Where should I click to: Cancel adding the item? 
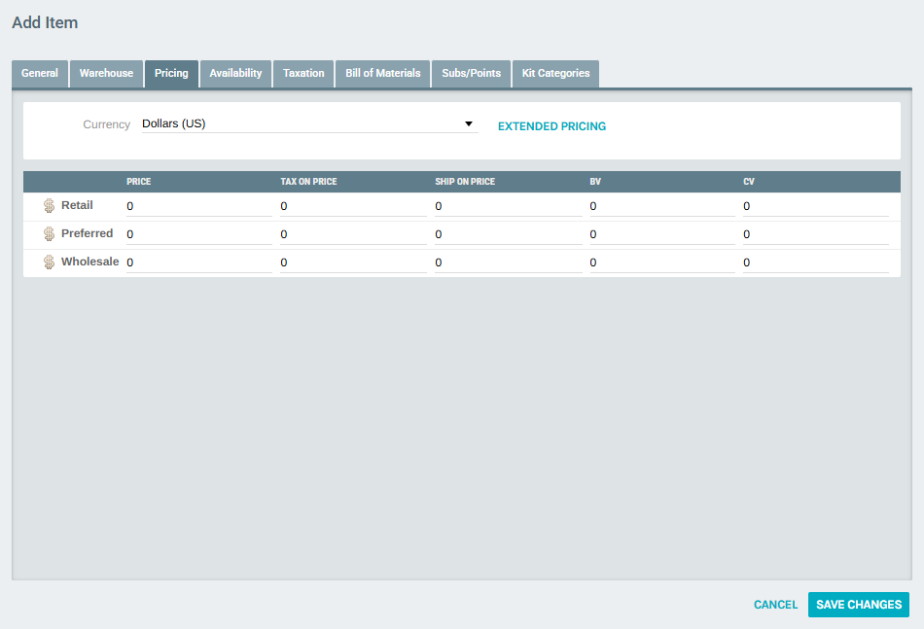click(775, 604)
